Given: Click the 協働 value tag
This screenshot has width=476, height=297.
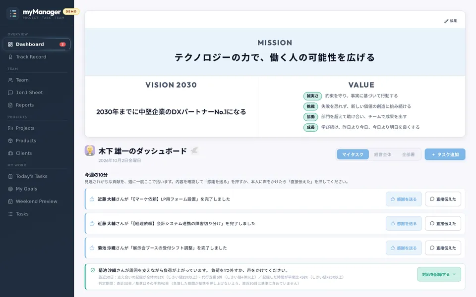Looking at the screenshot, I should 310,117.
